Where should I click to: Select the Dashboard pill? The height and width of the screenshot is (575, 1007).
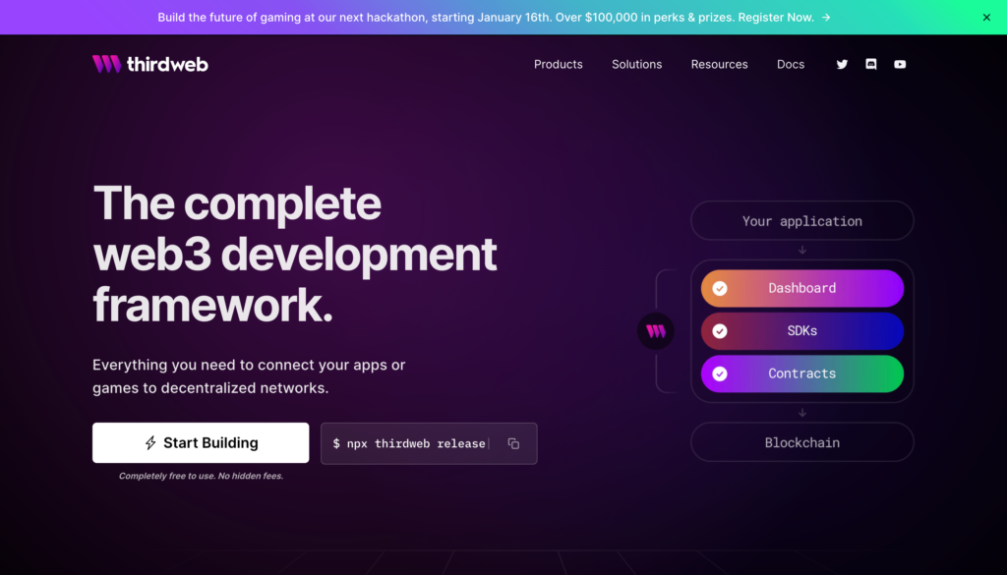(802, 288)
